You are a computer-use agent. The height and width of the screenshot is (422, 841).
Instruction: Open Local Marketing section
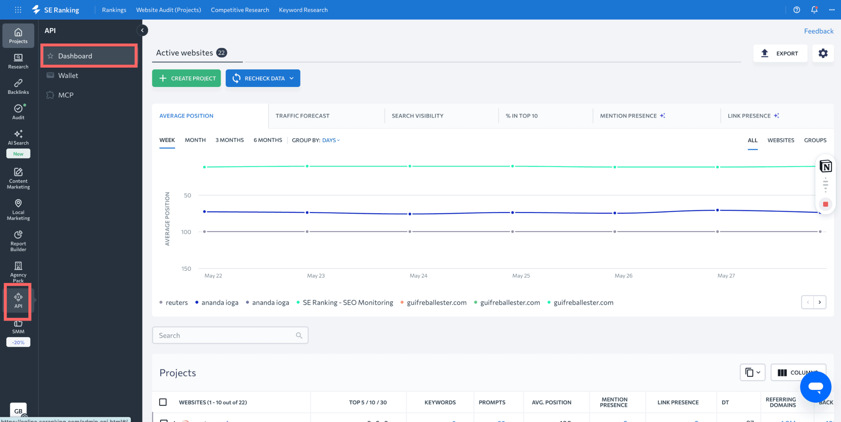pyautogui.click(x=18, y=210)
